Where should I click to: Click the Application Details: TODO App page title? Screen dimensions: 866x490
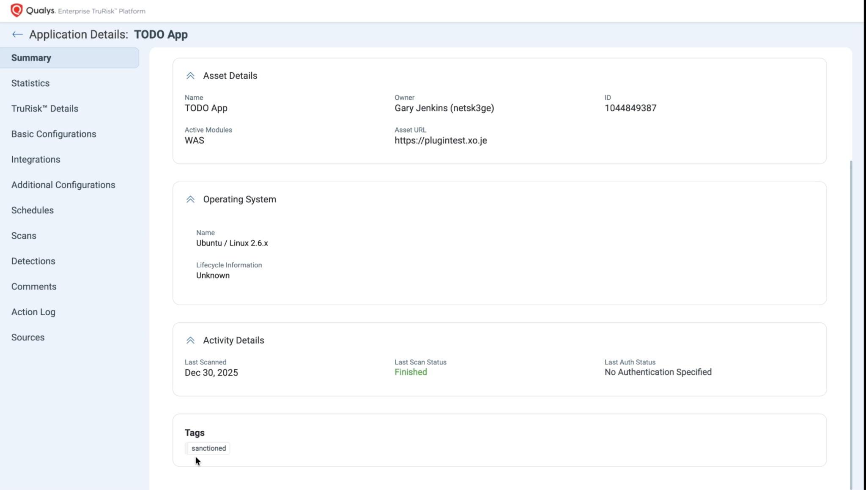[x=109, y=35]
